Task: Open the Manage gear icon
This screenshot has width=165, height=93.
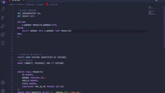Action: (x=3, y=91)
